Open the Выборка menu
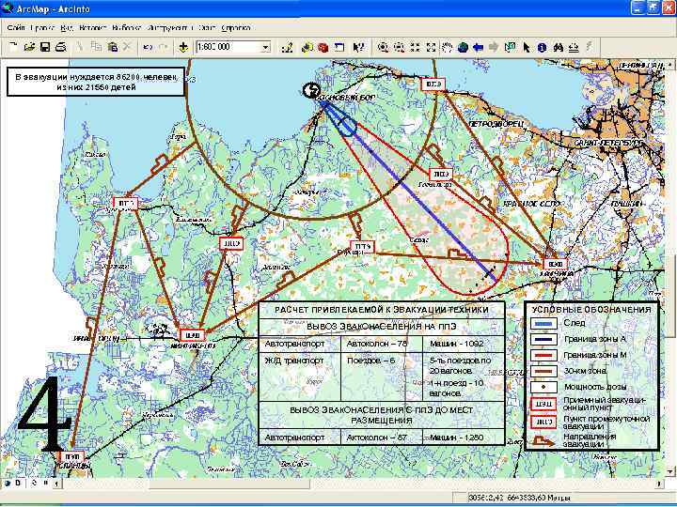The image size is (677, 507). click(126, 28)
